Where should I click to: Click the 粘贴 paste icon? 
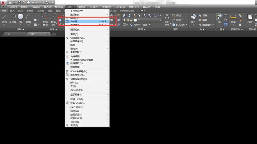(250, 17)
